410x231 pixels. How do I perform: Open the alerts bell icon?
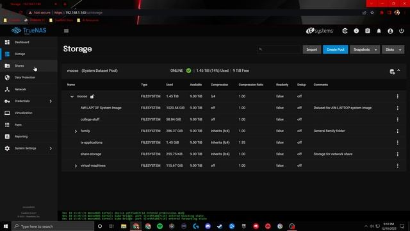pos(379,31)
